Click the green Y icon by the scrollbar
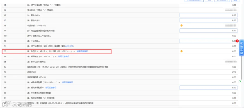244x109 pixels. 240,81
